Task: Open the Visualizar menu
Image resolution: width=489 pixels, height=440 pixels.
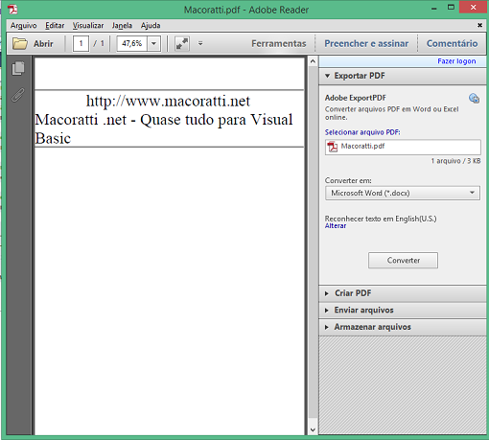Action: click(x=88, y=26)
